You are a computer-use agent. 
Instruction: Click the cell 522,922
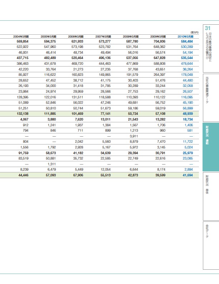23,47
